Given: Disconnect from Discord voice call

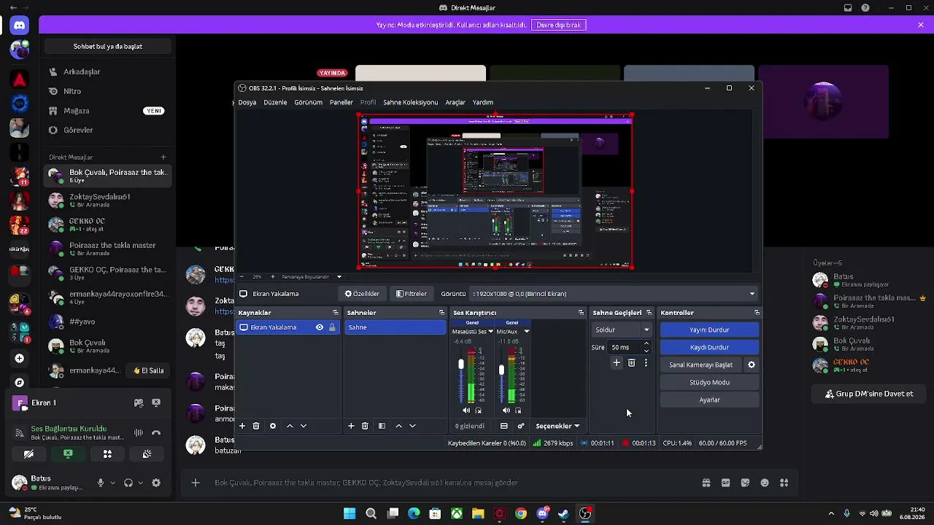Looking at the screenshot, I should (x=156, y=433).
